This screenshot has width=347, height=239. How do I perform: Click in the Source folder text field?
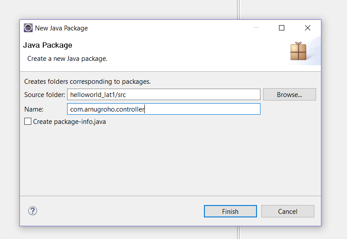163,94
